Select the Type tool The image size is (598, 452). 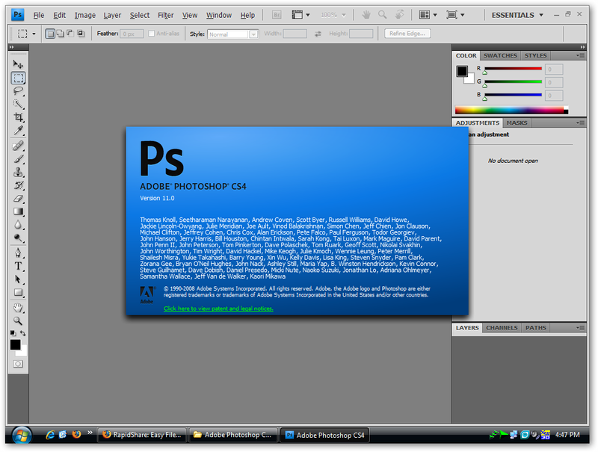point(18,266)
